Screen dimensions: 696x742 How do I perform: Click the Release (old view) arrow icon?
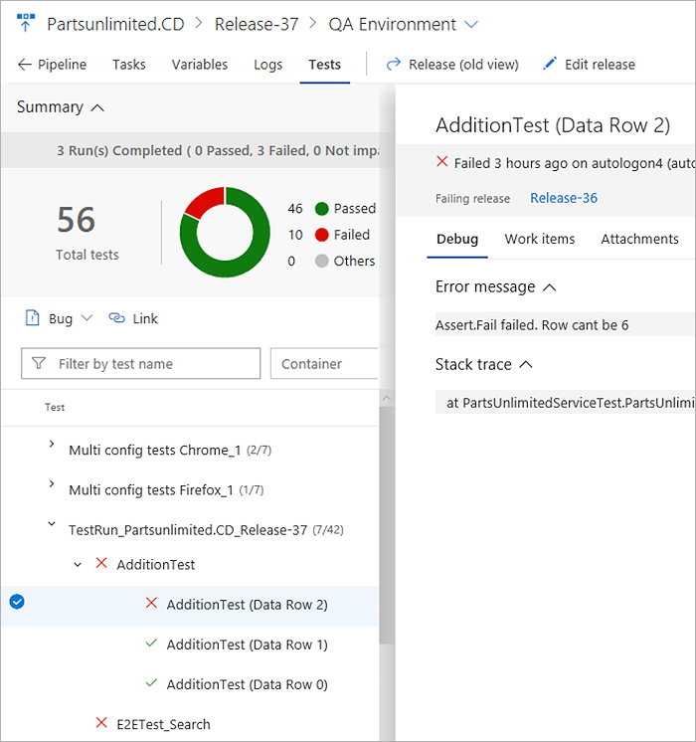394,65
